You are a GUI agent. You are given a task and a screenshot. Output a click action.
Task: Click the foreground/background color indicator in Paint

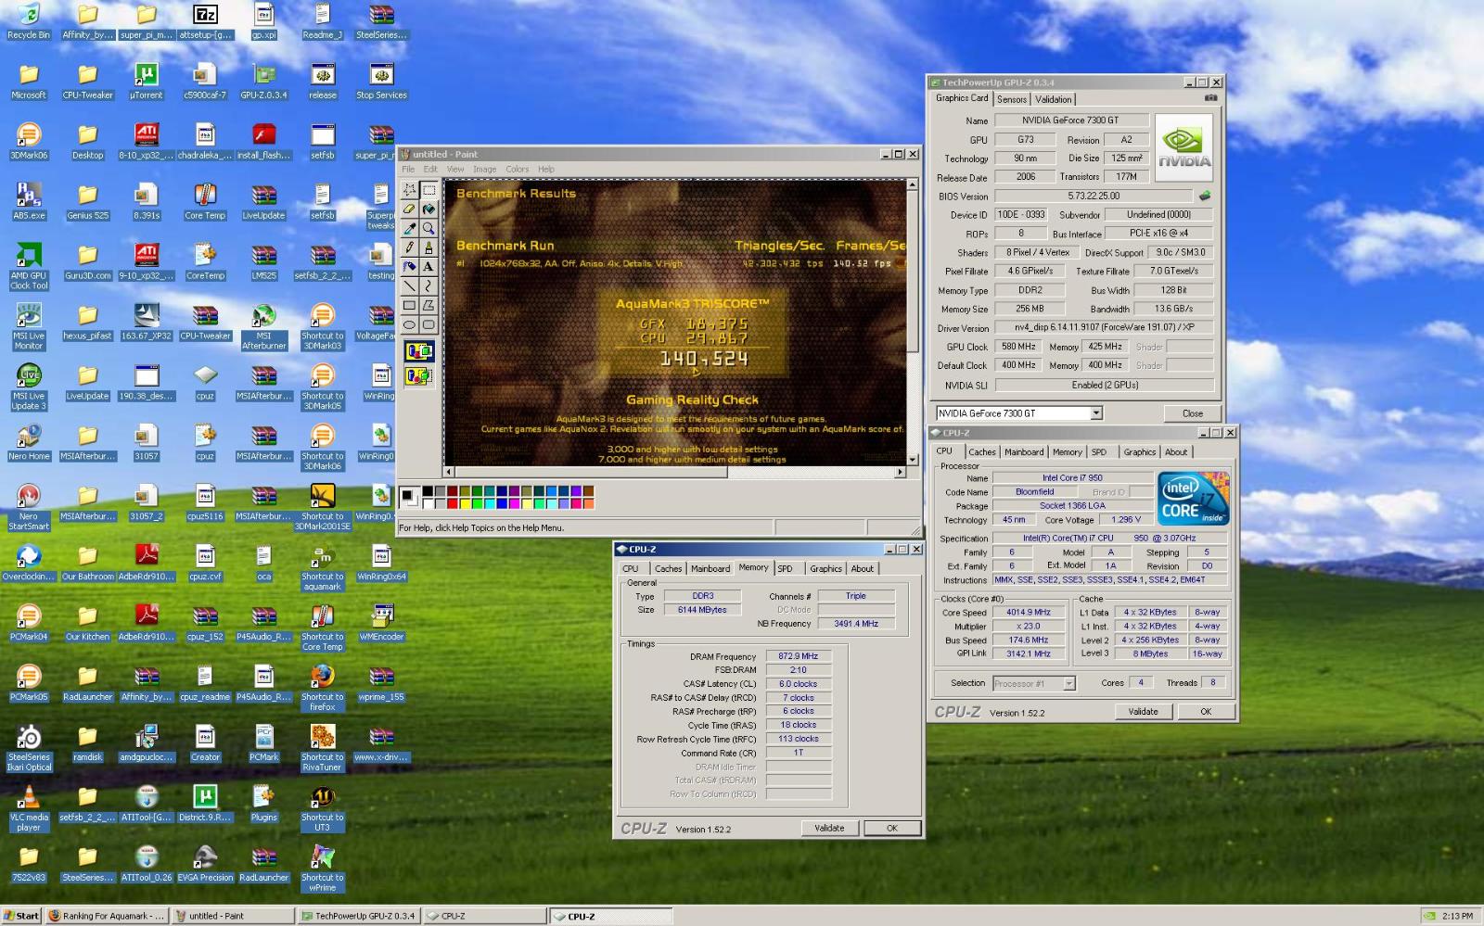[409, 497]
